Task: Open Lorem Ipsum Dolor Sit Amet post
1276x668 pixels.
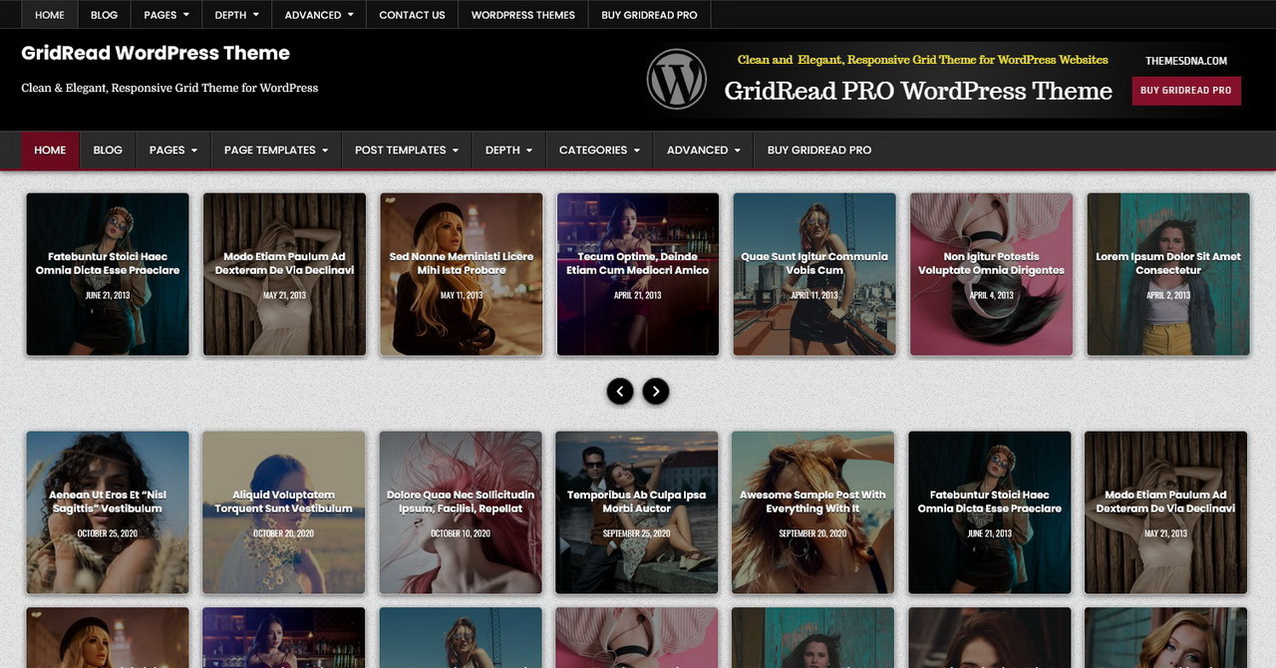Action: 1168,263
